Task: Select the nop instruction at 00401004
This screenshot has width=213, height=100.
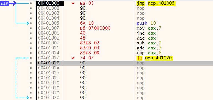Action: (141, 19)
